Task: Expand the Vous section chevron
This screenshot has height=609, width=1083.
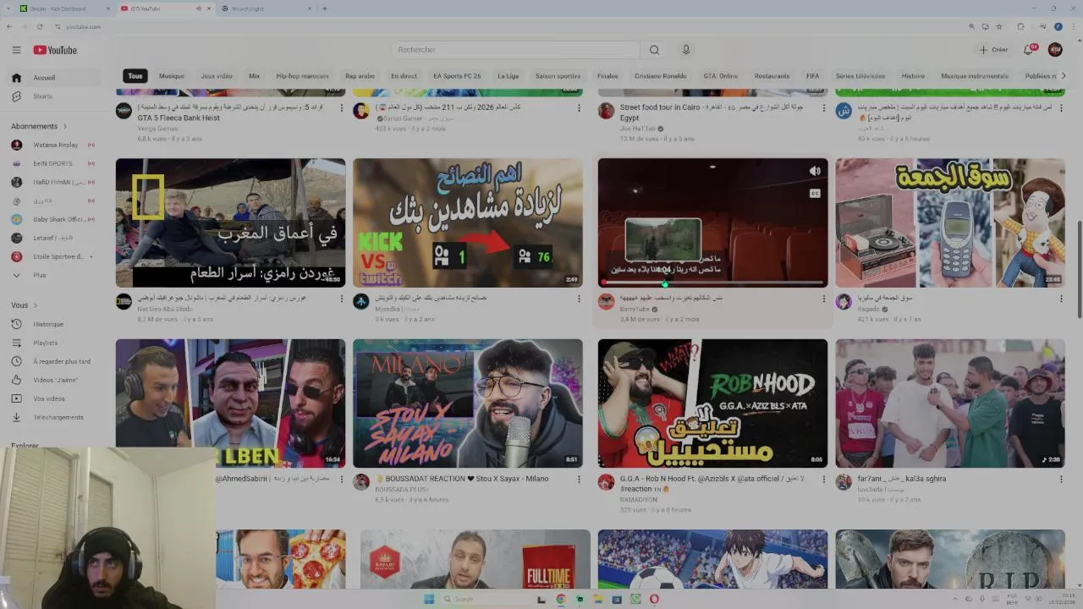Action: 36,305
